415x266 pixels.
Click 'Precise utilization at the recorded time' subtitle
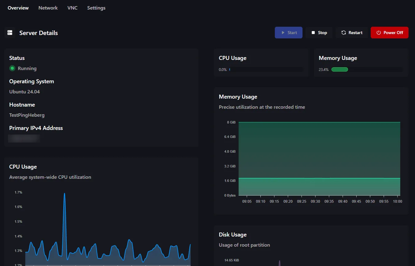(262, 107)
